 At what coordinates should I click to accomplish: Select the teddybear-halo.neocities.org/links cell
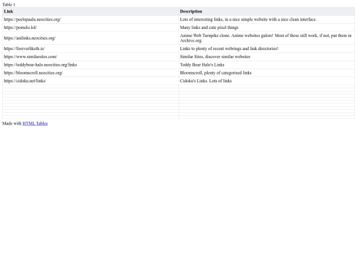point(91,65)
